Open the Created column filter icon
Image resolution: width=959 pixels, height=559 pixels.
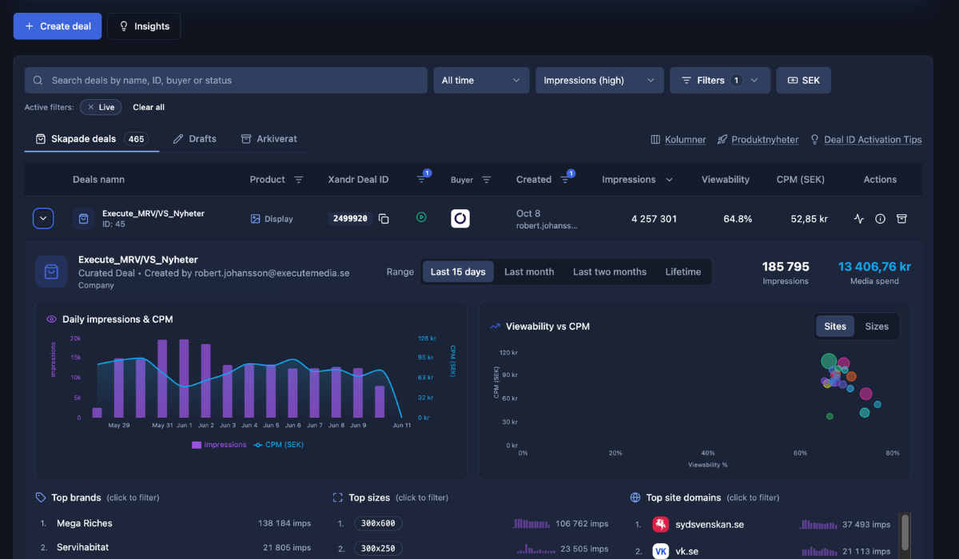565,179
